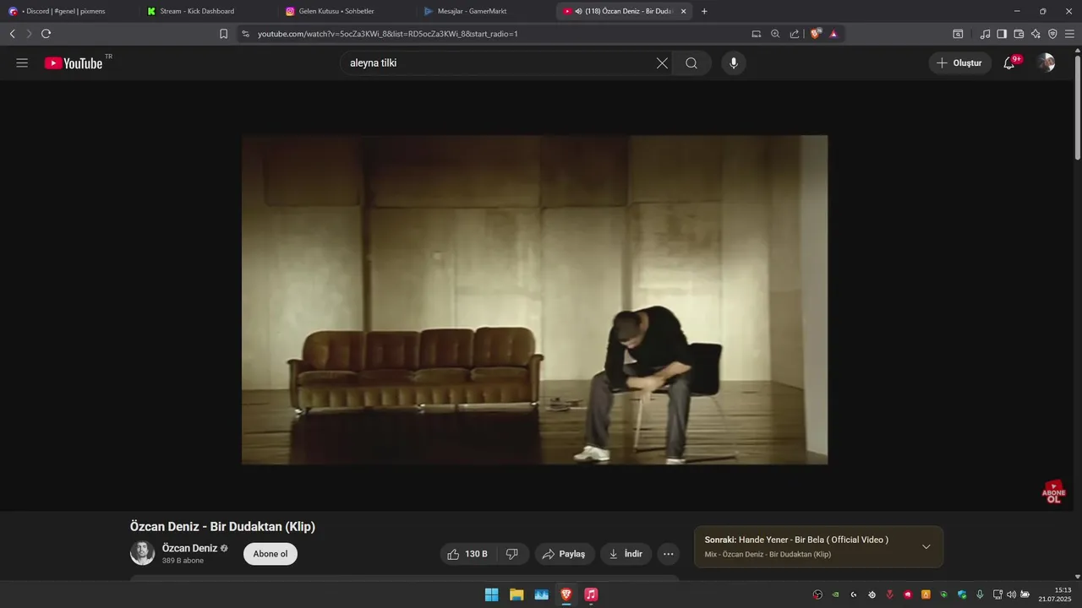
Task: Open Leo AI sparkle icon
Action: pos(1036,34)
